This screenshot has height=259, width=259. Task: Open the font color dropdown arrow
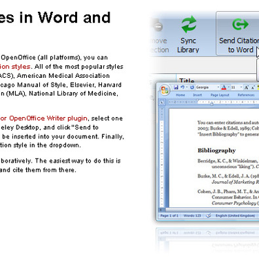pos(229,87)
